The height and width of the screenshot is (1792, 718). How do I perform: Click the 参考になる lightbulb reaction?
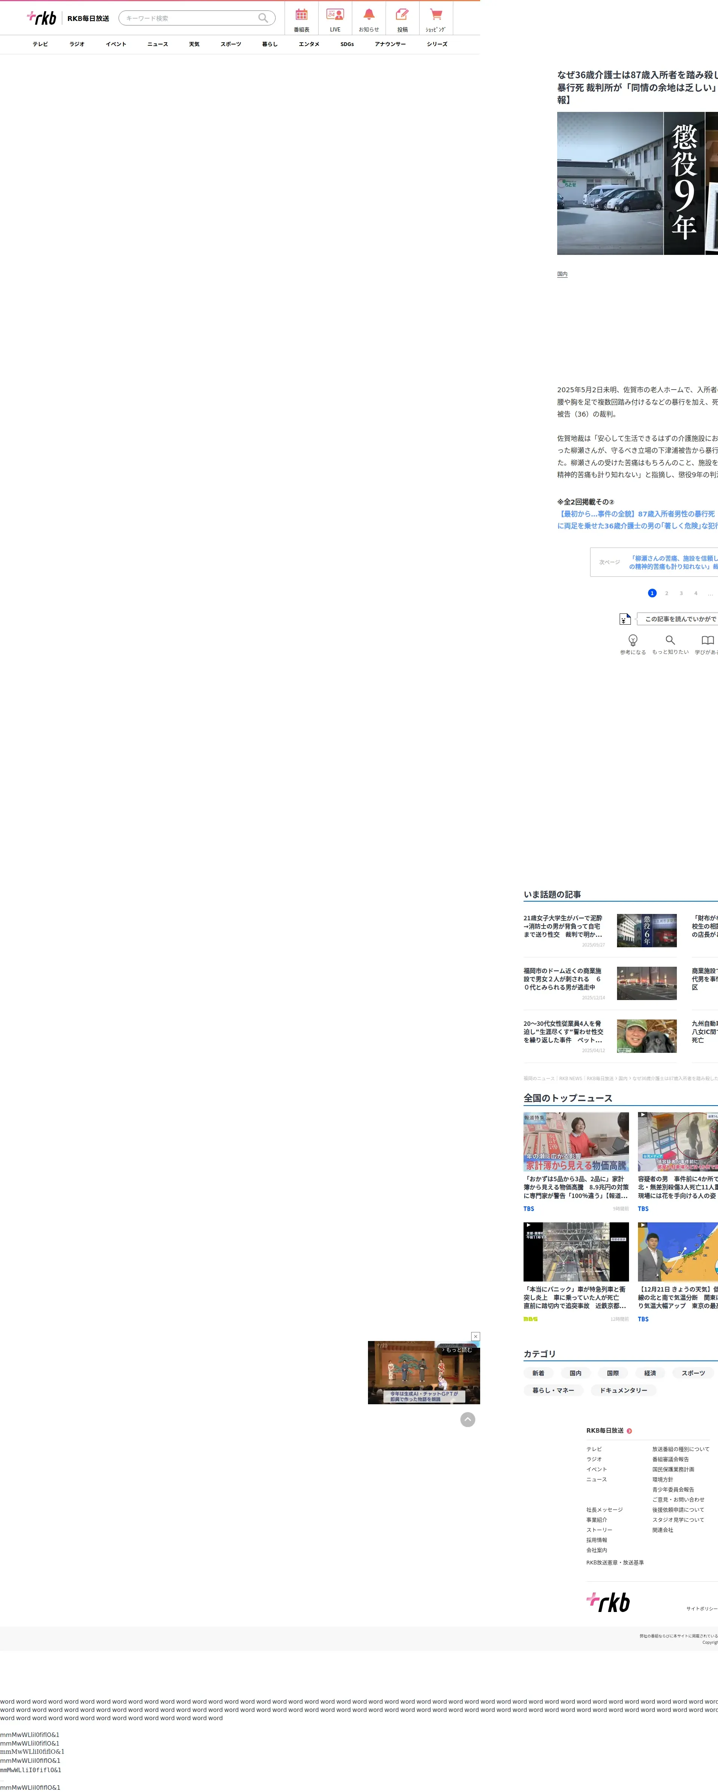click(x=632, y=643)
